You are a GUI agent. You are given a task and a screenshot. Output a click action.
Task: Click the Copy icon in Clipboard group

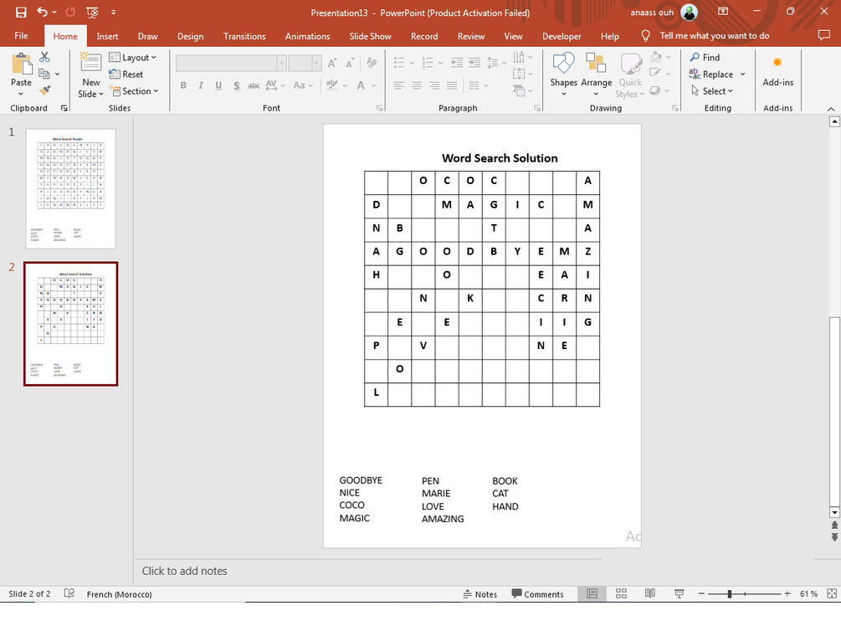click(44, 74)
